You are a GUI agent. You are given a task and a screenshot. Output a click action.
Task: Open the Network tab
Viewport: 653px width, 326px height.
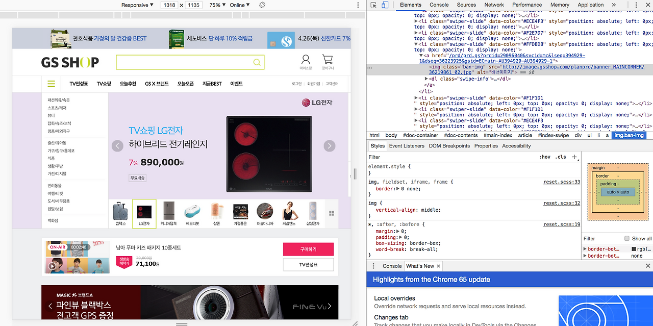494,5
